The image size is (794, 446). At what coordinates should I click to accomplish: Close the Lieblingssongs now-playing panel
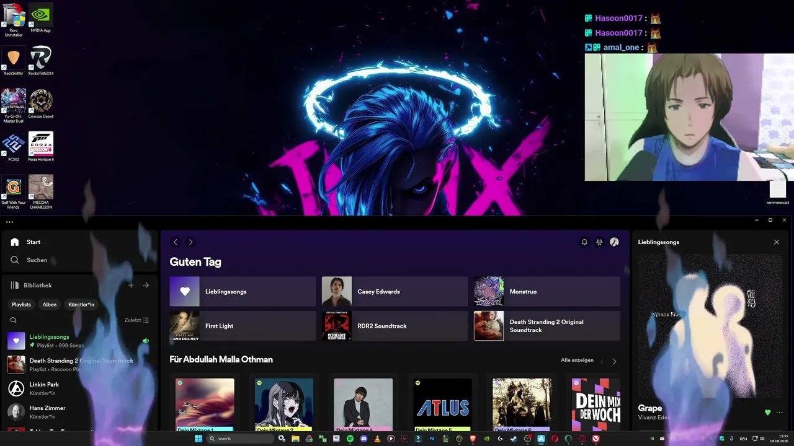[777, 242]
